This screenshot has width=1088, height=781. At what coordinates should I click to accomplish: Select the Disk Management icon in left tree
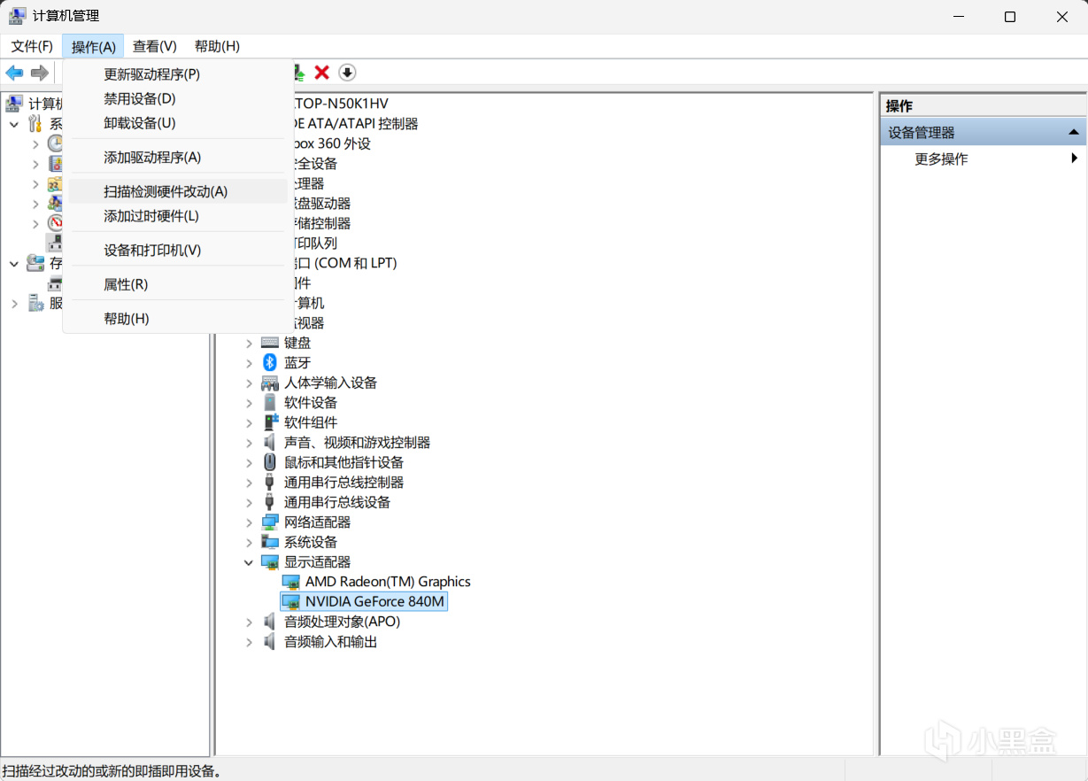[55, 283]
